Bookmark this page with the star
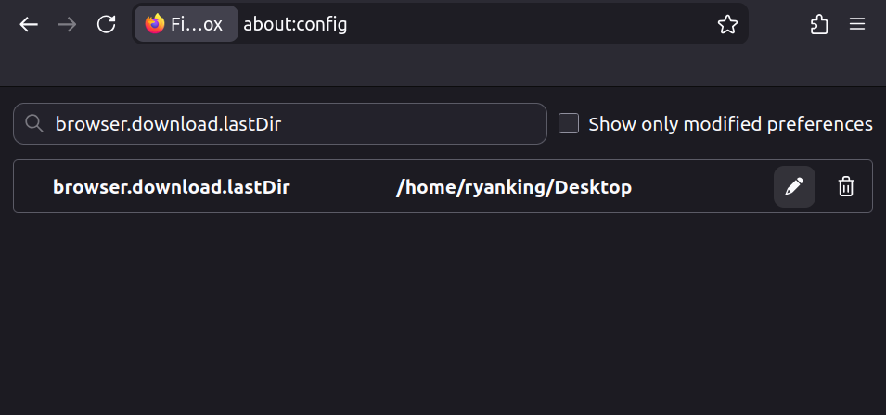 (727, 25)
